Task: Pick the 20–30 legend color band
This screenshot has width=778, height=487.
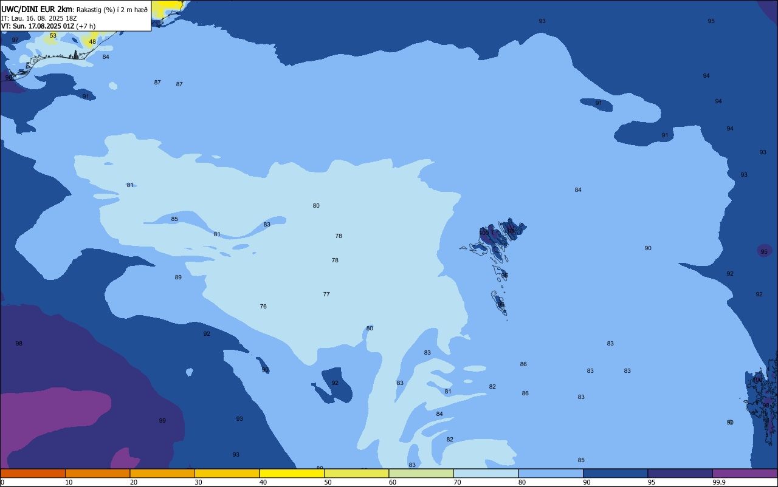Action: point(162,473)
